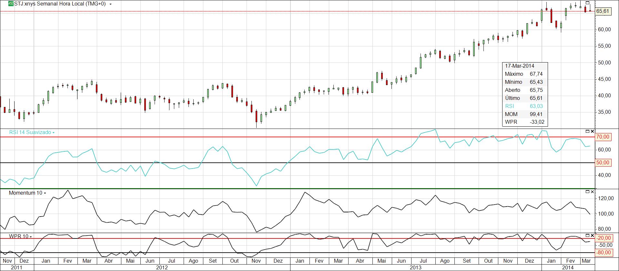Maximize the WPR 10 panel
619x271 pixels.
(x=587, y=236)
